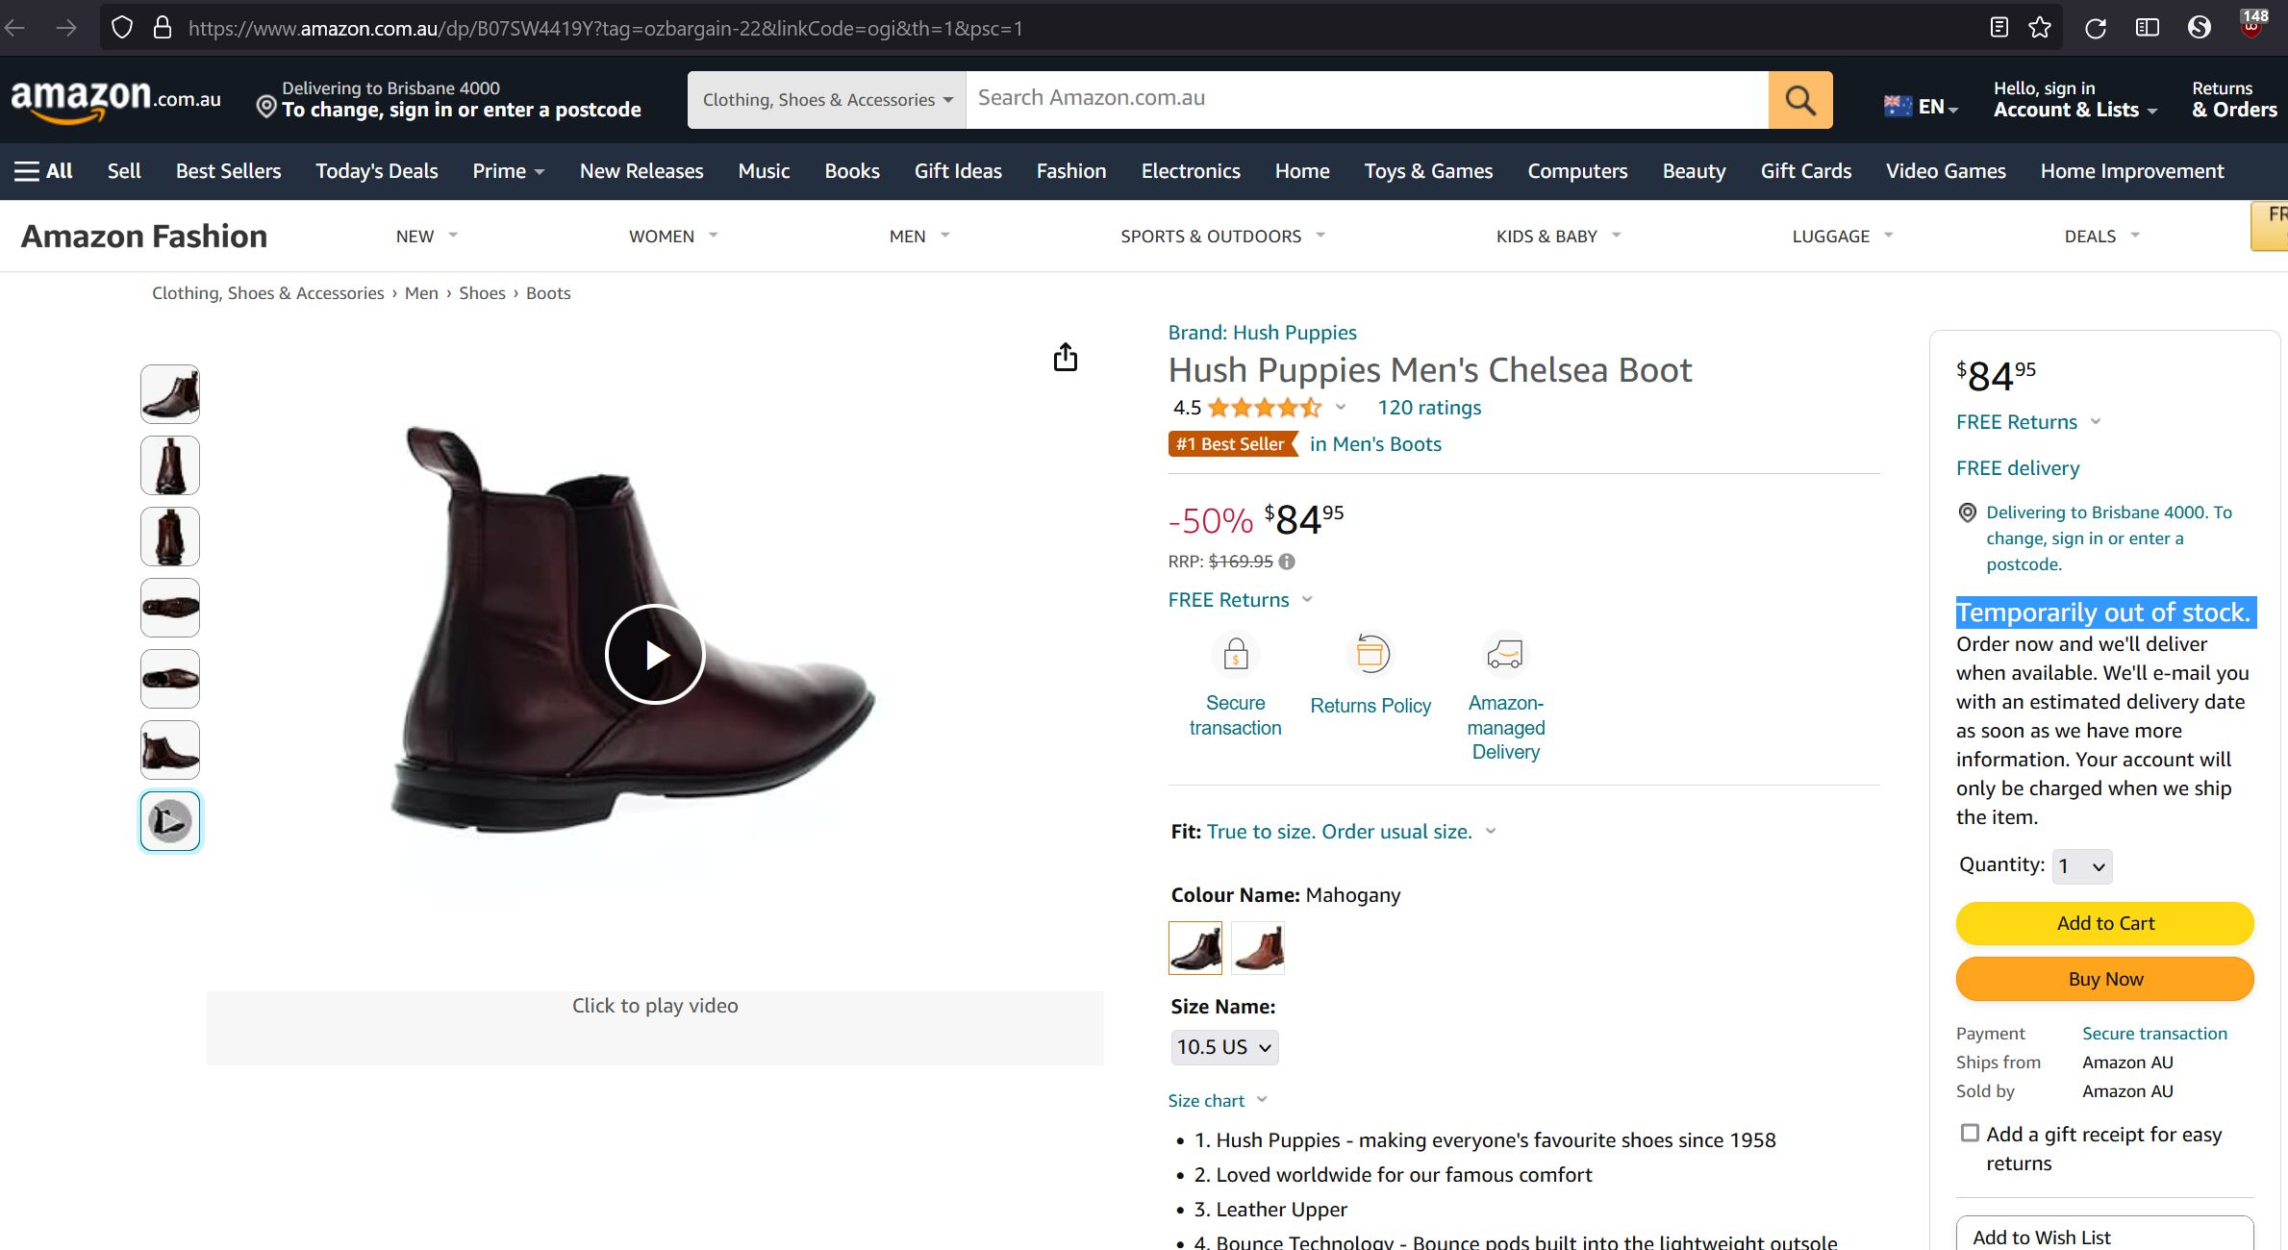Open Account & Lists dropdown

tap(2074, 100)
